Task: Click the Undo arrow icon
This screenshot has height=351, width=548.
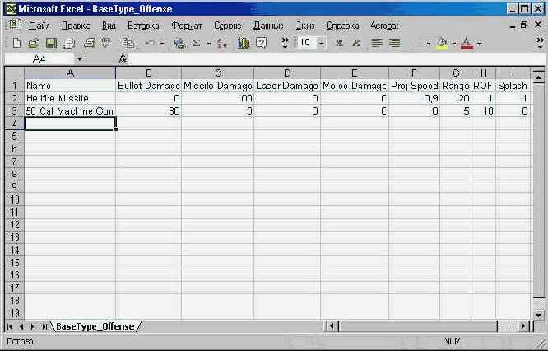Action: [x=151, y=43]
